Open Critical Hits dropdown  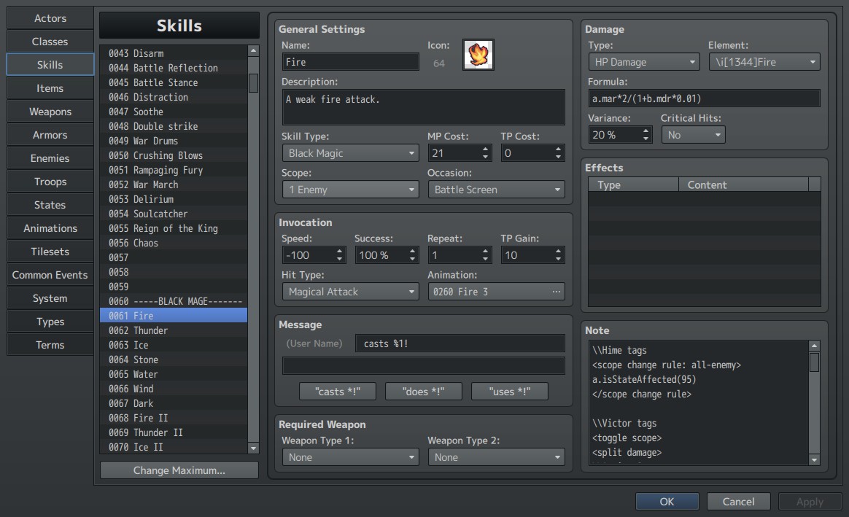[x=693, y=135]
